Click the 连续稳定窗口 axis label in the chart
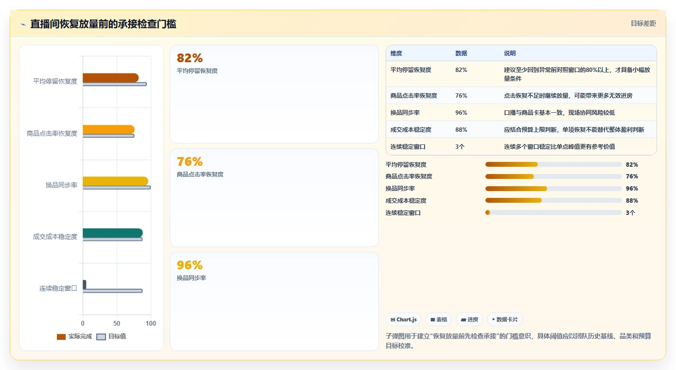Screen dimensions: 676x370 (x=58, y=288)
